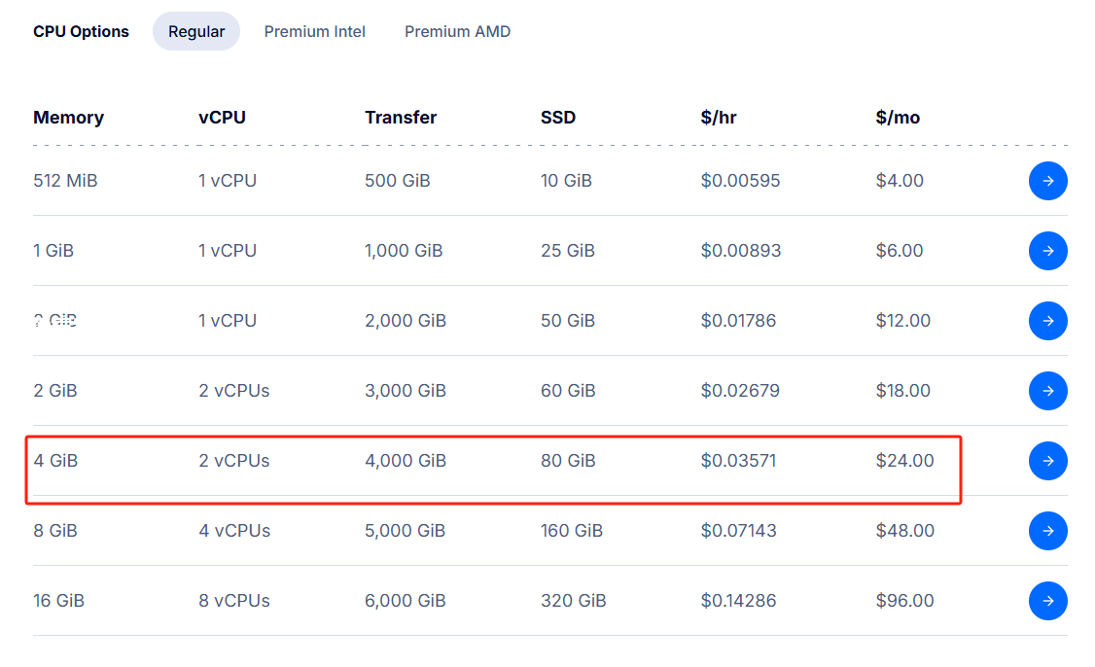Click arrow button for 8 GiB plan
This screenshot has height=667, width=1095.
pyautogui.click(x=1047, y=531)
